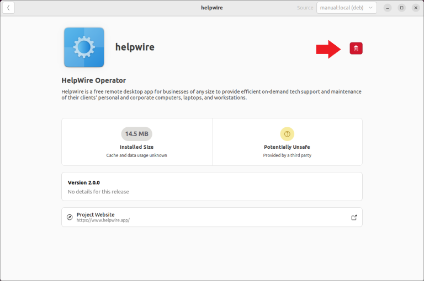
Task: Click the HelpWire description paragraph
Action: pos(211,95)
